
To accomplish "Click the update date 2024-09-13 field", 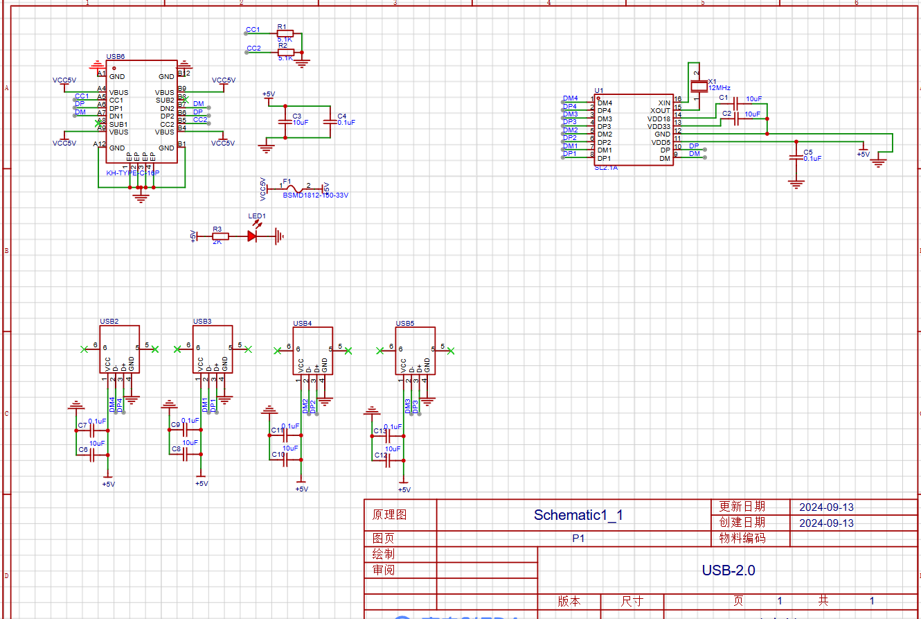I will [826, 507].
